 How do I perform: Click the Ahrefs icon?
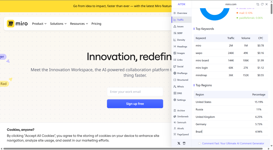click(x=175, y=129)
